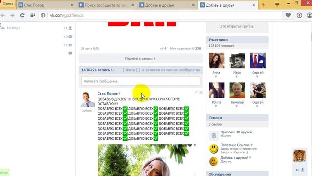Viewport: 312px width, 176px height.
Task: Expand the arrow under Марк
Action: pyautogui.click(x=237, y=77)
